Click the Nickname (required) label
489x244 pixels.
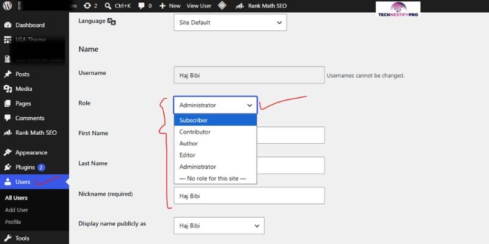[106, 194]
